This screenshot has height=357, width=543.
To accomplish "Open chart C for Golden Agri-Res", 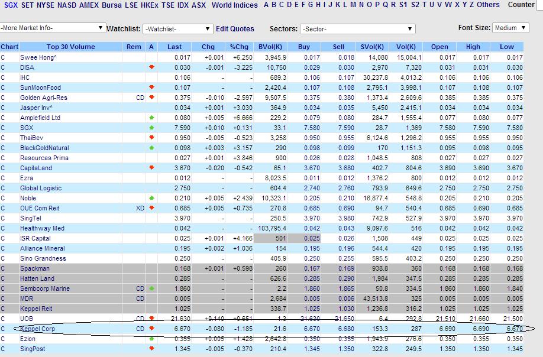I will pyautogui.click(x=3, y=98).
